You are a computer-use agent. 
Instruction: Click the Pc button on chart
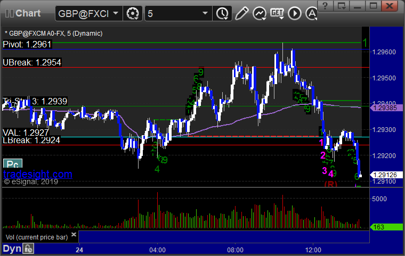(13, 163)
